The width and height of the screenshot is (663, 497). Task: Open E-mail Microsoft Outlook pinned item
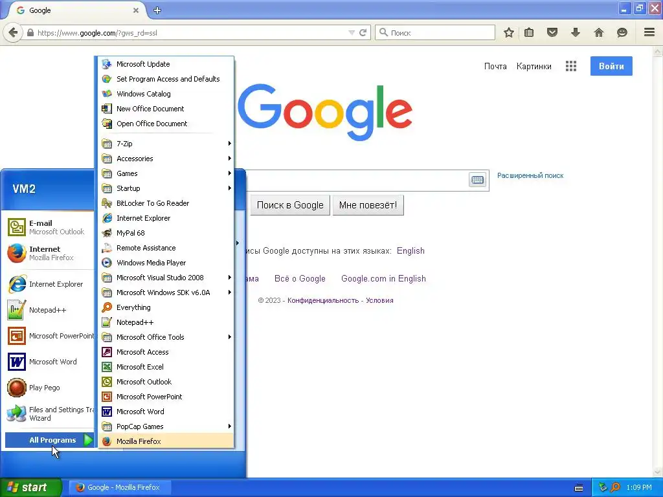coord(49,227)
